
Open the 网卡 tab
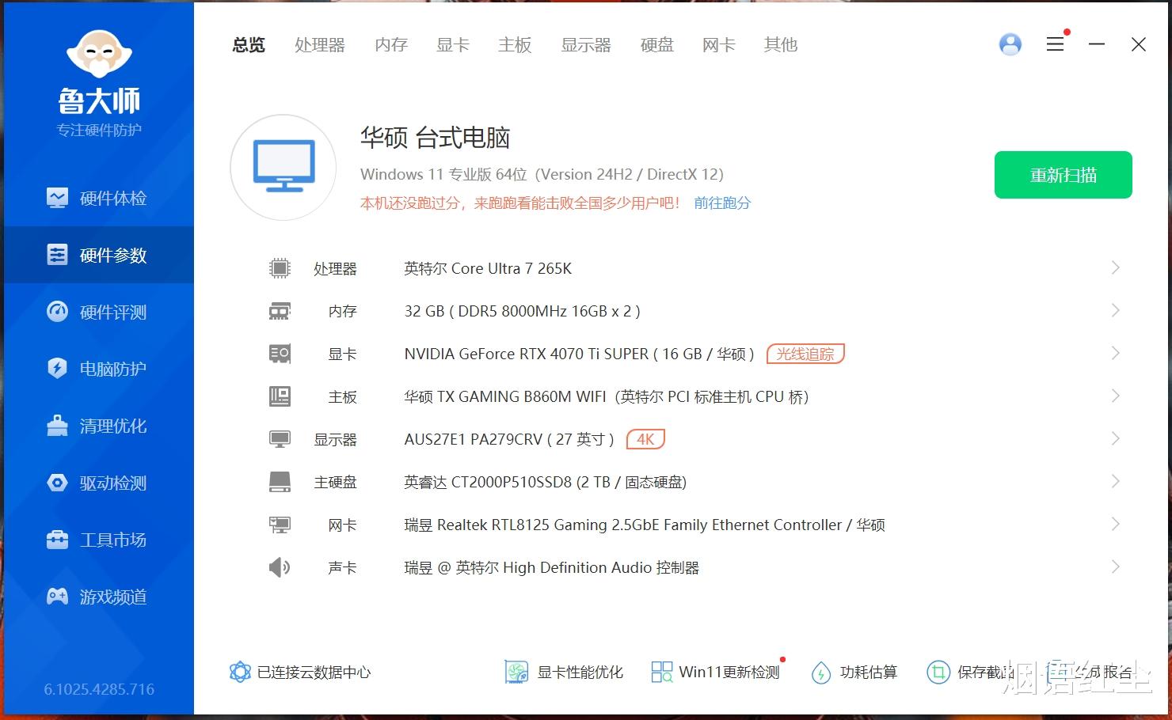click(719, 45)
